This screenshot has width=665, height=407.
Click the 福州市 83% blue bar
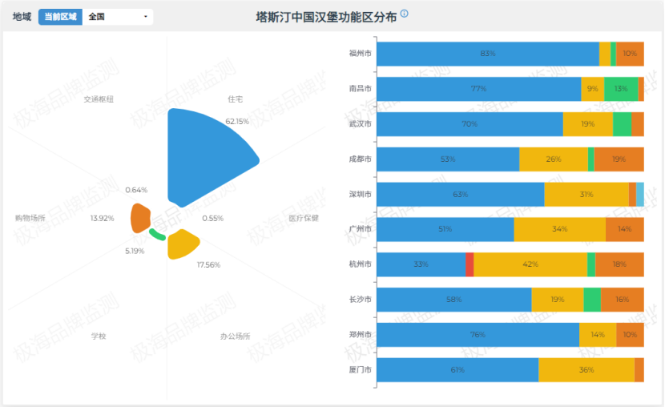pyautogui.click(x=488, y=54)
